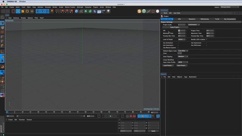This screenshot has height=136, width=242.
Task: Open the Layout Startup dropdown
Action: click(230, 7)
